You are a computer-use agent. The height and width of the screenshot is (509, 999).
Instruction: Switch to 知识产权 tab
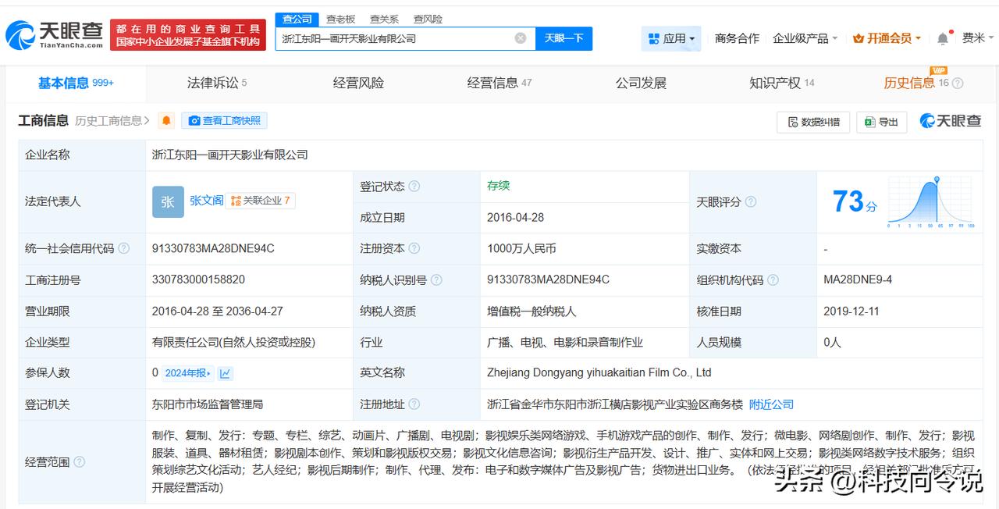(x=782, y=84)
